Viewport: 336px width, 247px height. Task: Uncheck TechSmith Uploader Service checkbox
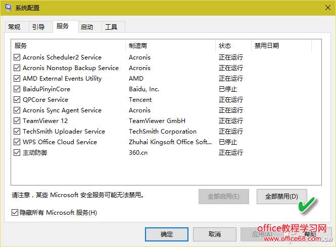point(17,131)
